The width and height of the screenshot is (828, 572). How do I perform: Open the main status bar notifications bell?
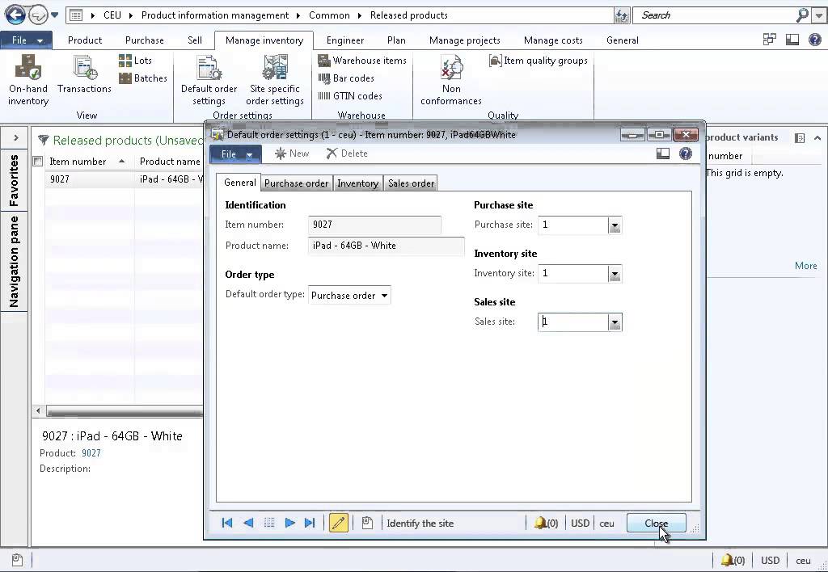coord(733,560)
